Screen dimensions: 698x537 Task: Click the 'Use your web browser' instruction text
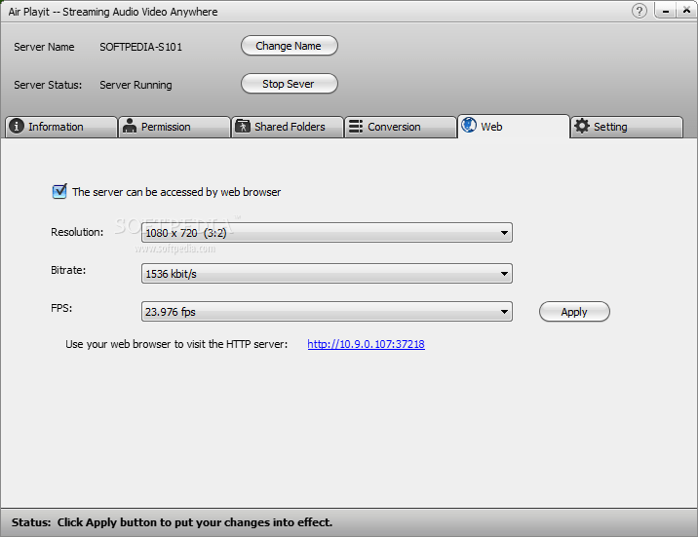point(176,344)
